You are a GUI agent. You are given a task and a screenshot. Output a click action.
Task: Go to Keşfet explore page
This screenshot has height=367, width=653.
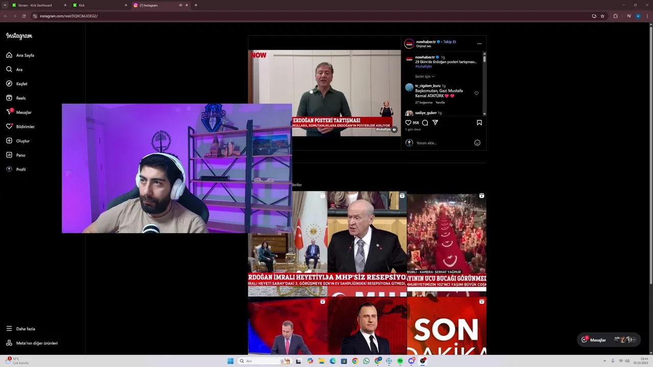click(17, 84)
